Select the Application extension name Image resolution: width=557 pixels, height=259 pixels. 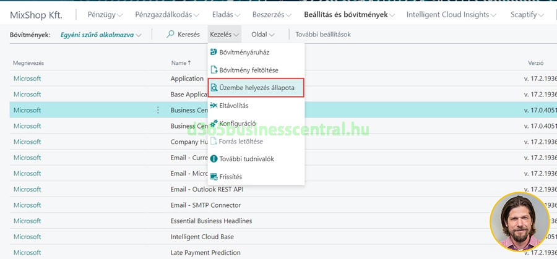pos(187,79)
